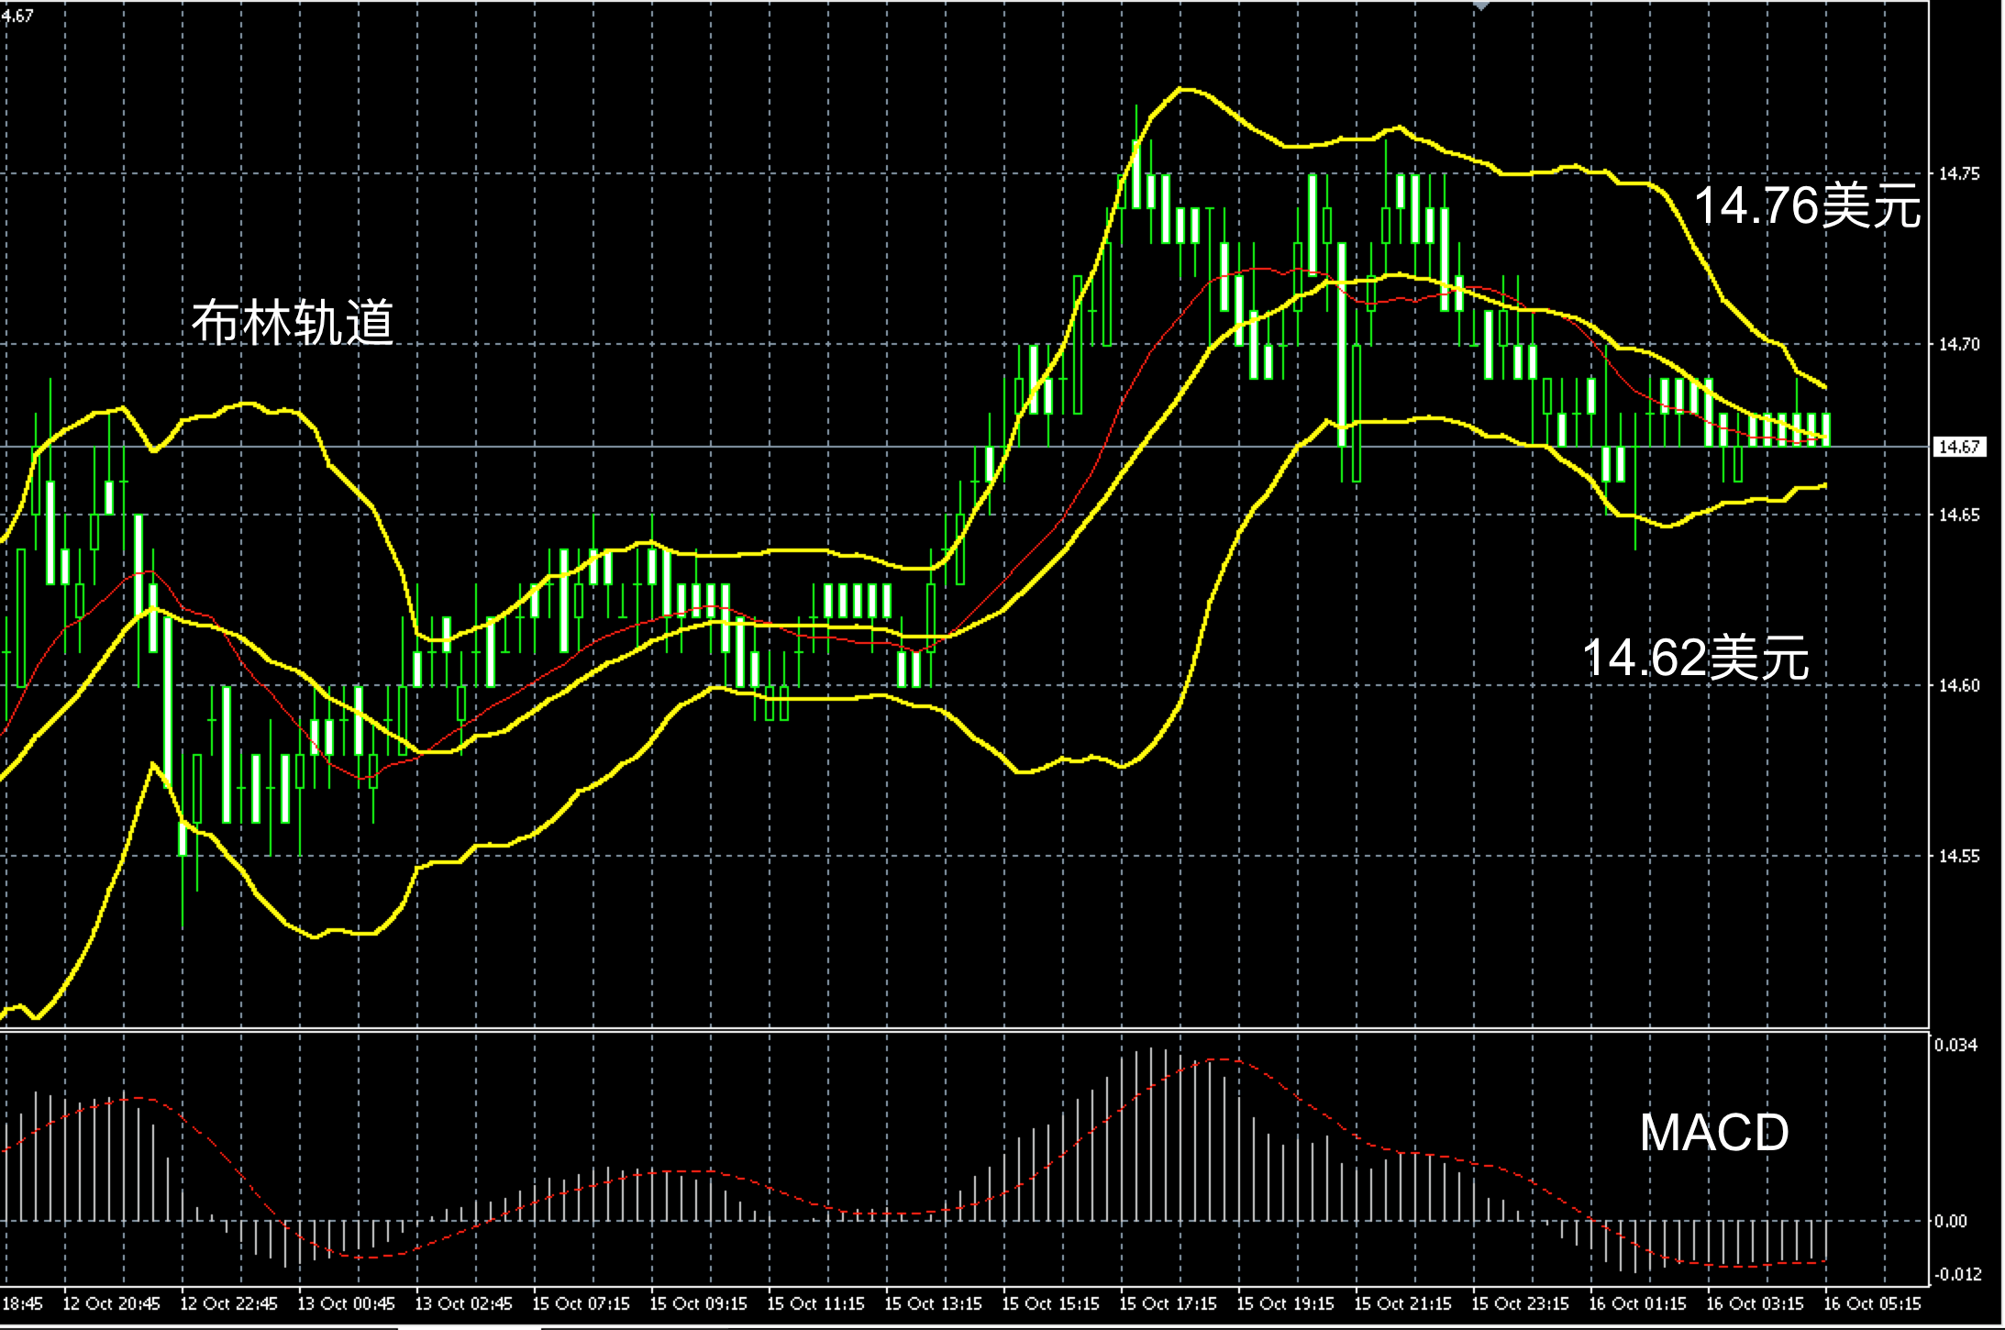2005x1330 pixels.
Task: Click the 15 Oct 11:15 time label
Action: pos(815,1303)
